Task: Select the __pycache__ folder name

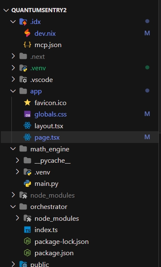Action: point(53,161)
